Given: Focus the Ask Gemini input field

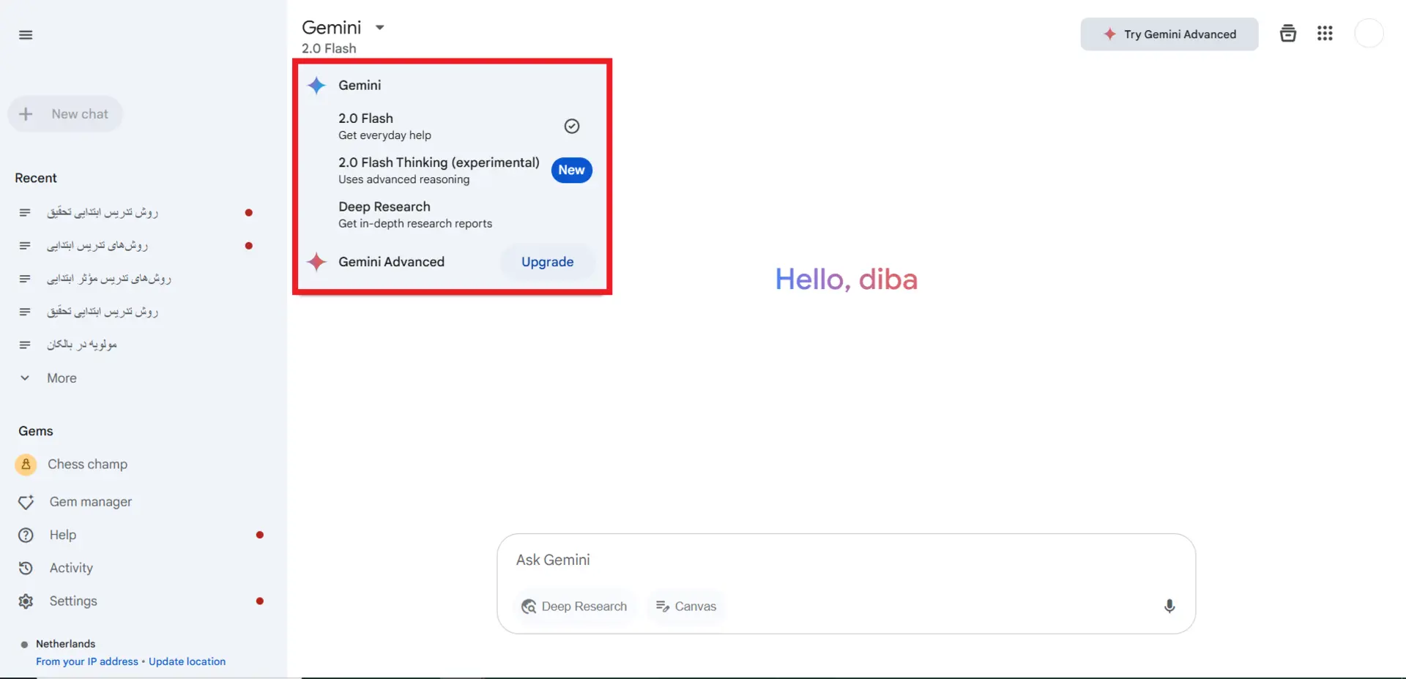Looking at the screenshot, I should point(846,560).
